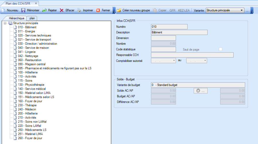This screenshot has height=144, width=258.
Task: Click page icon beside 230 - Thérapie
Action: [x=15, y=105]
